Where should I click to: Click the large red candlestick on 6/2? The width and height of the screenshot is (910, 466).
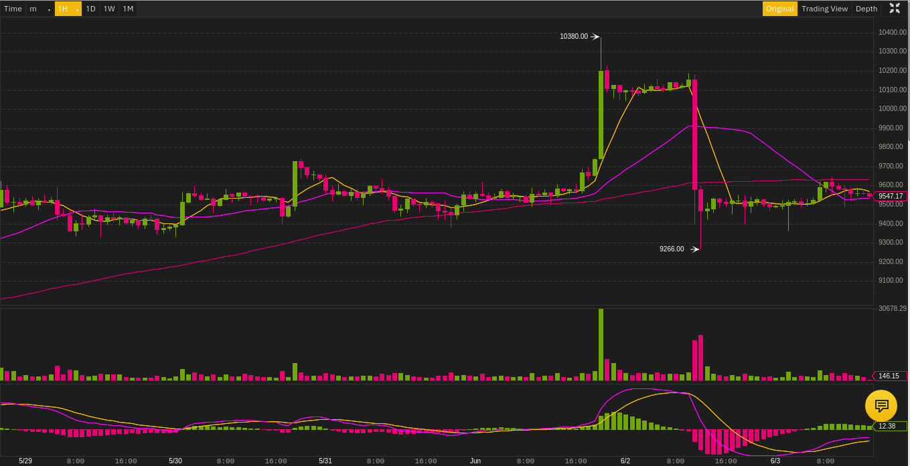(x=695, y=134)
